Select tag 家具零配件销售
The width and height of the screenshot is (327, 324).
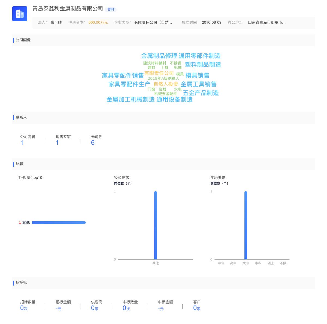coord(123,75)
